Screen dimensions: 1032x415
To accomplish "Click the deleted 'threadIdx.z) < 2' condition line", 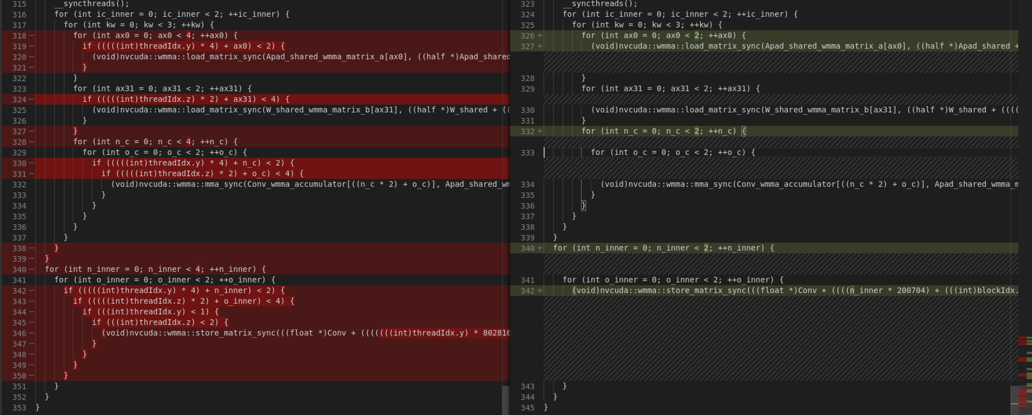I will pos(160,322).
